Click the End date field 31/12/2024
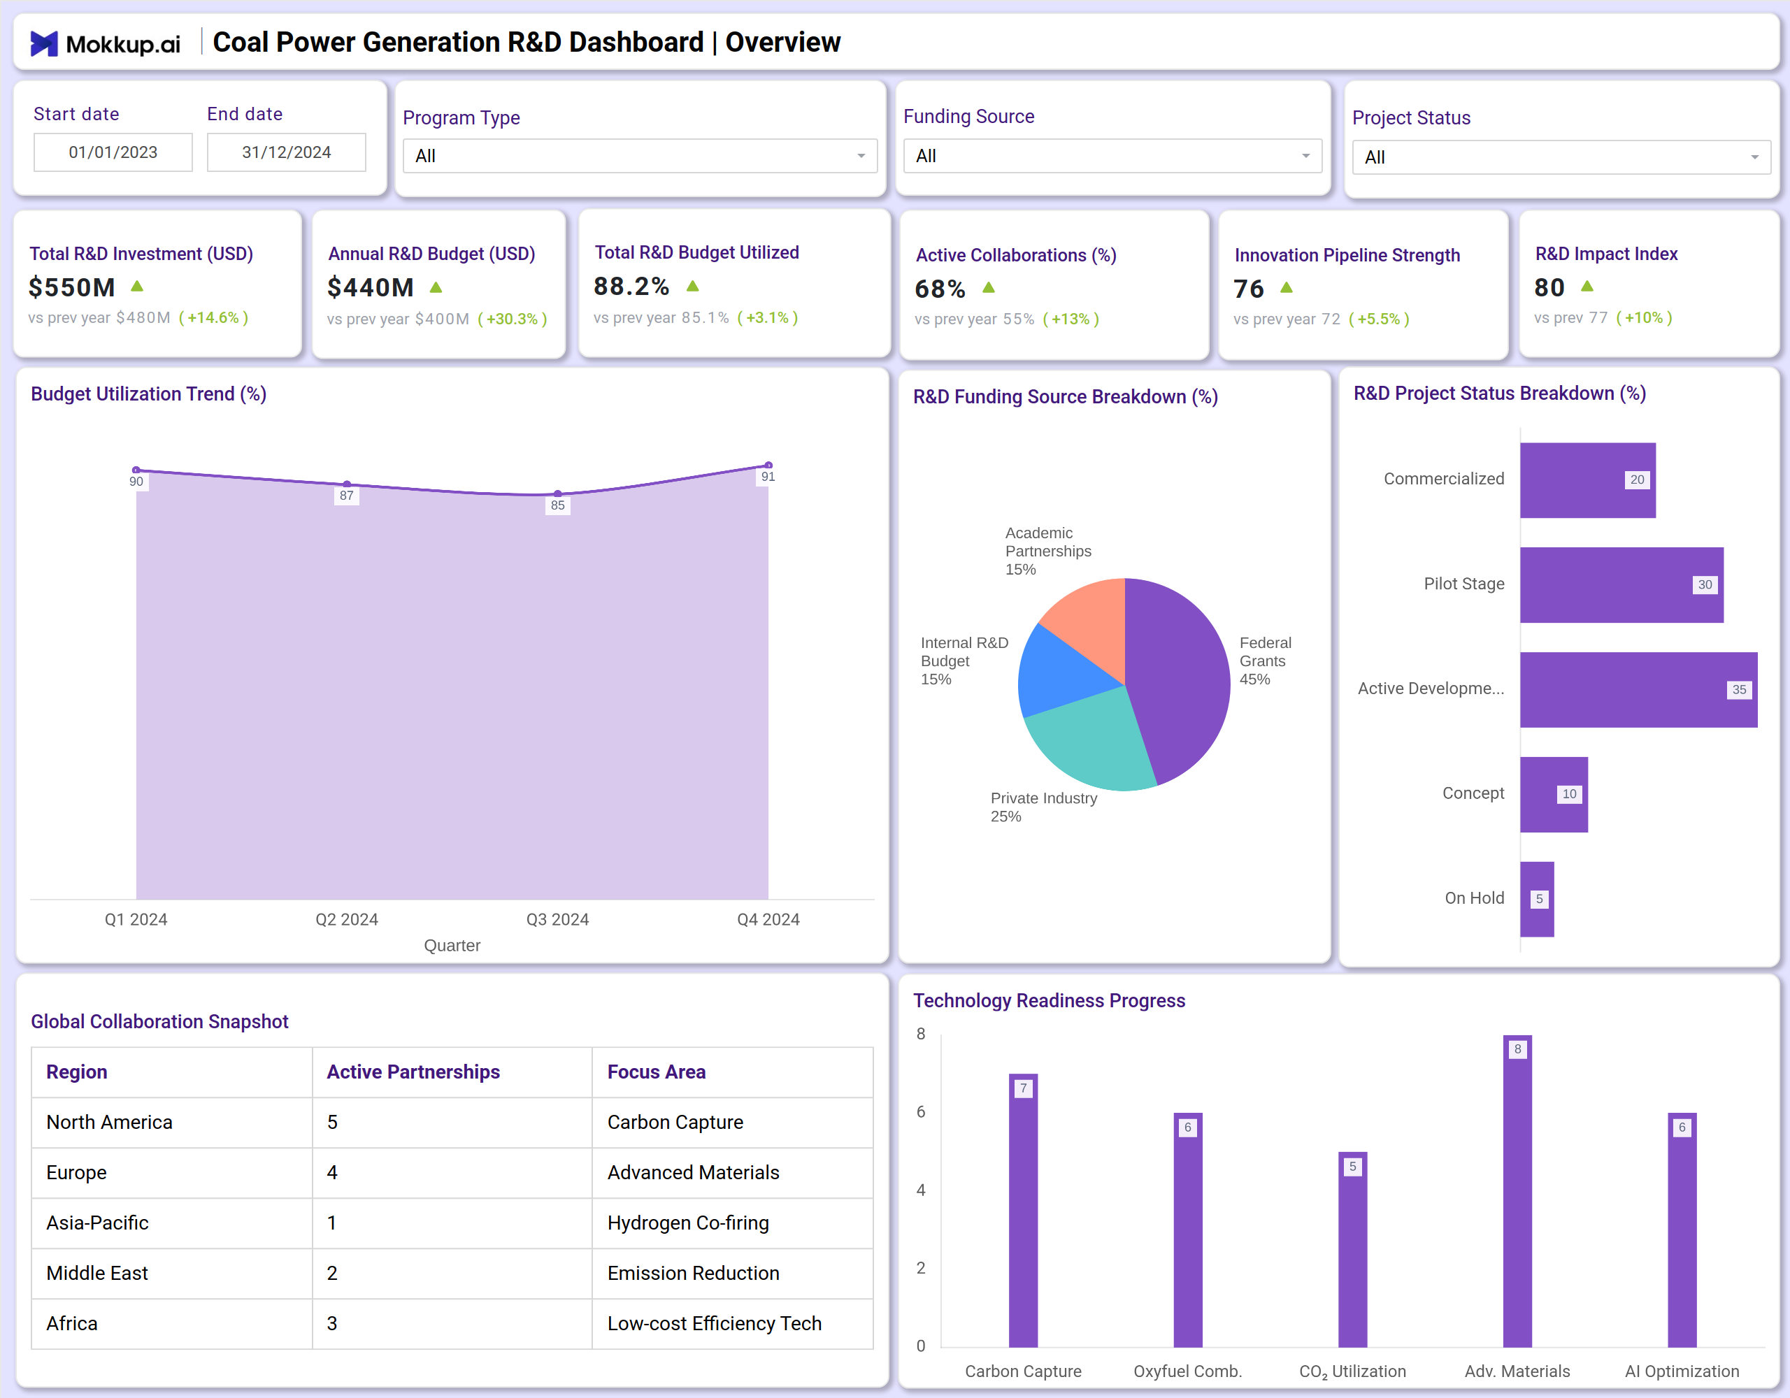Image resolution: width=1790 pixels, height=1398 pixels. (286, 152)
